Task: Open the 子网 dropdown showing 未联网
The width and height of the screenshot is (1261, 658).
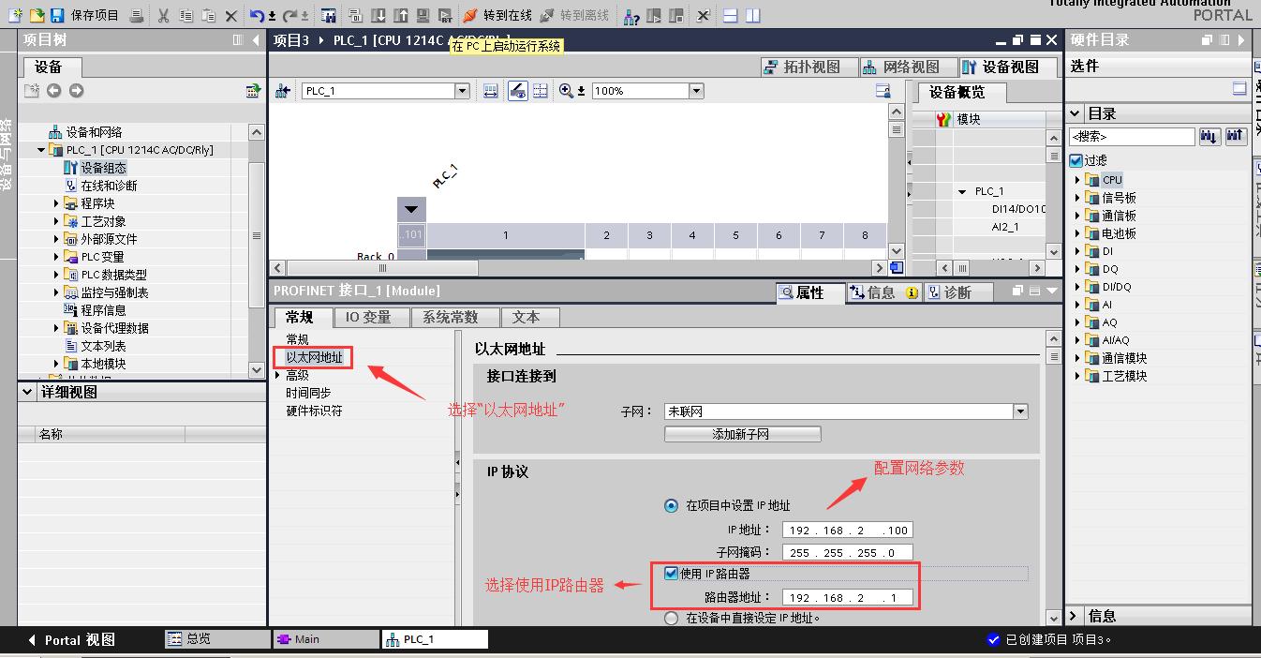Action: 1020,411
